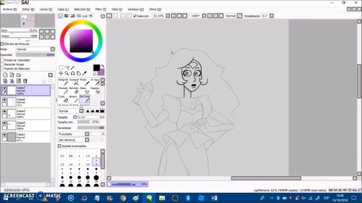Hide the Capa5 layer
The height and width of the screenshot is (203, 362).
pyautogui.click(x=5, y=123)
